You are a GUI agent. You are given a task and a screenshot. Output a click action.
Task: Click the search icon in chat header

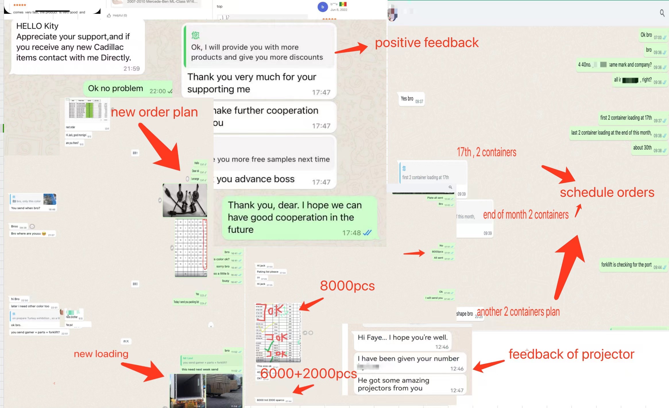(x=662, y=13)
